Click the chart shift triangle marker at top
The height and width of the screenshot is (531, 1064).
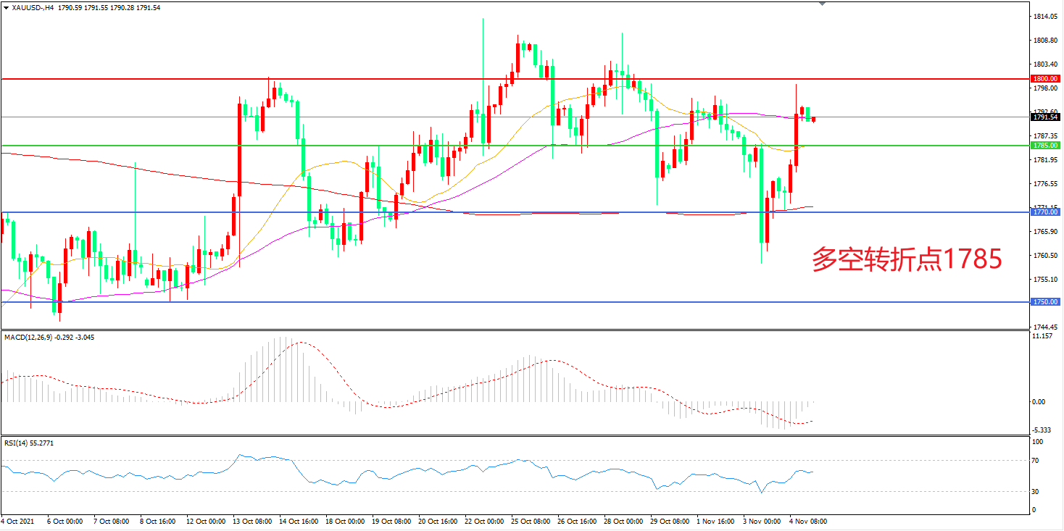click(x=821, y=4)
